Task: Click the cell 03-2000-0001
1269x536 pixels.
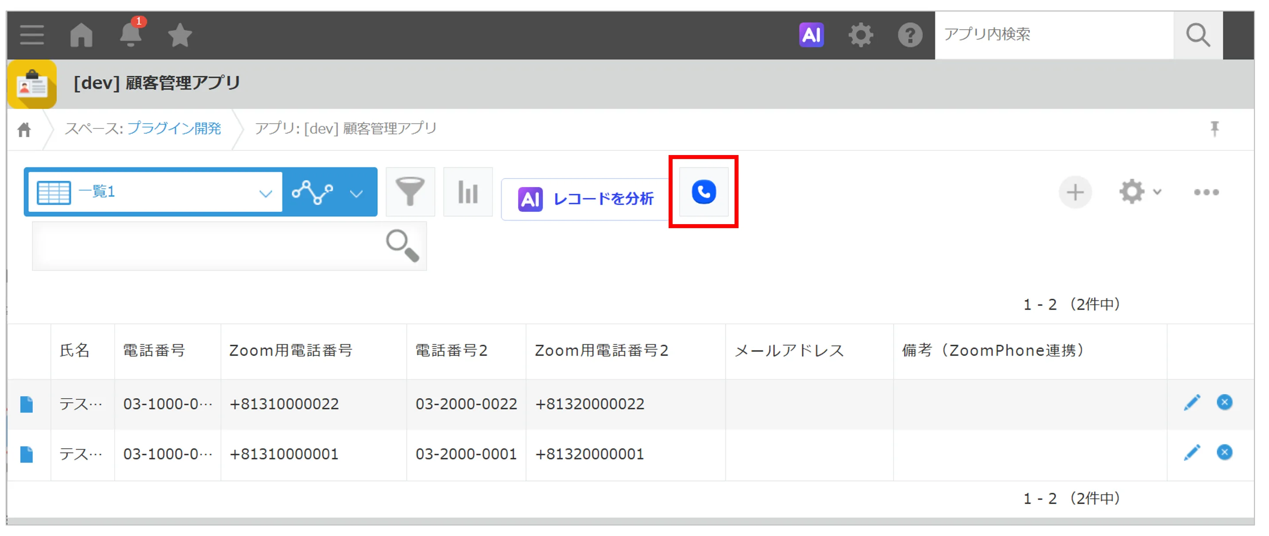Action: click(x=466, y=454)
